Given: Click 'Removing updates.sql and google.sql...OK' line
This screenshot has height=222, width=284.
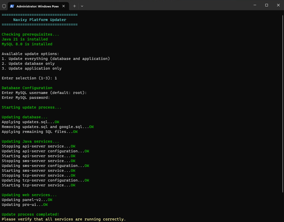Looking at the screenshot, I should [48, 127].
